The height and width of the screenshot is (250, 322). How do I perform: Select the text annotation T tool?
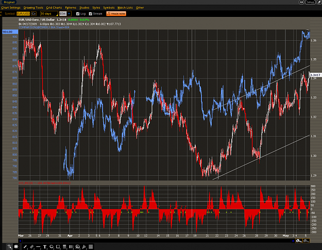(45, 247)
